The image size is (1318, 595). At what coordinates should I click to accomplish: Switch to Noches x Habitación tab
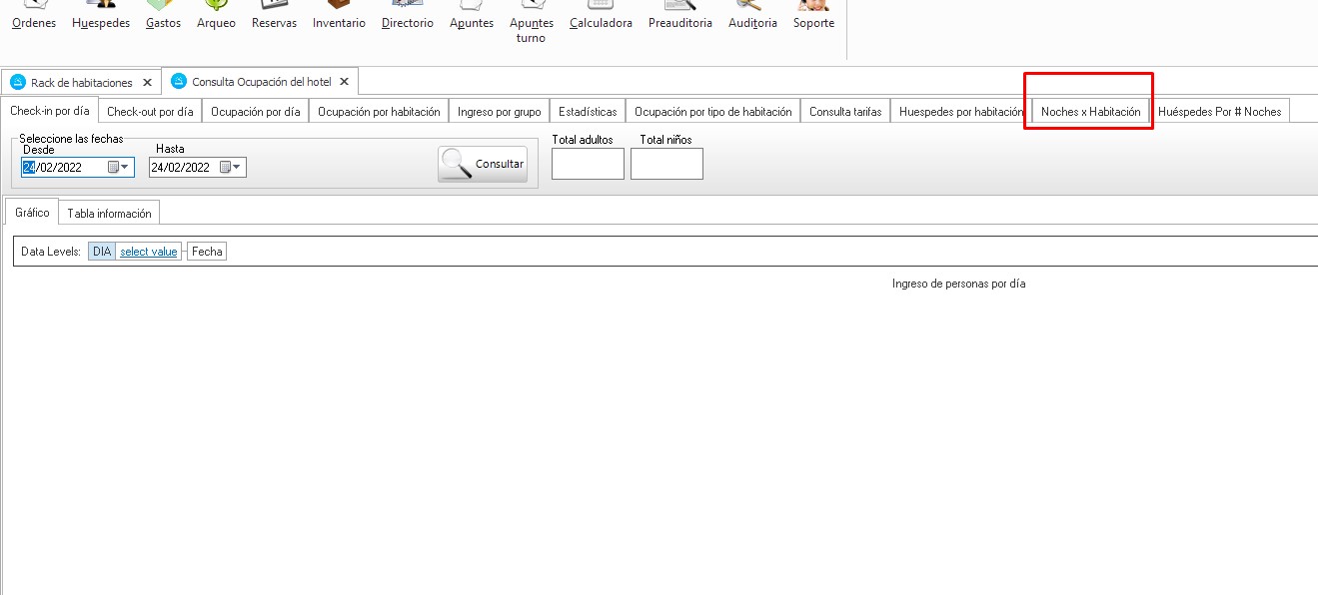point(1090,112)
